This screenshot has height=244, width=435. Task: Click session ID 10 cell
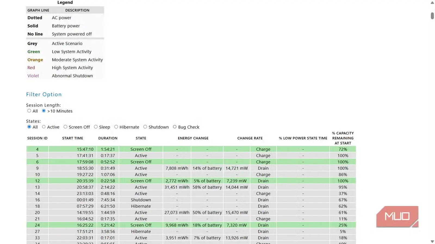click(37, 175)
